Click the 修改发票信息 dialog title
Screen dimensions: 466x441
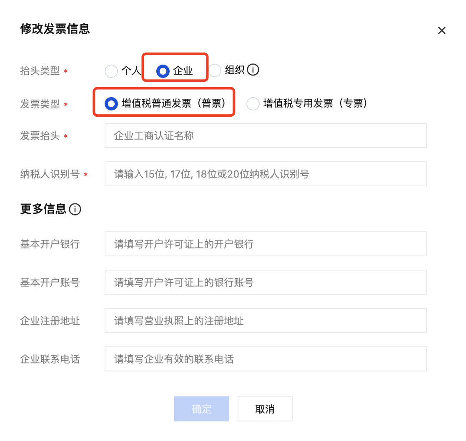(55, 29)
